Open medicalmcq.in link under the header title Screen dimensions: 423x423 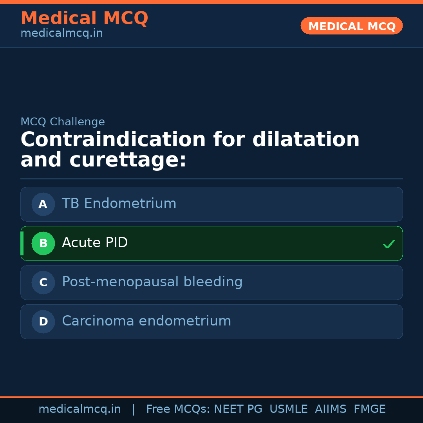(61, 33)
